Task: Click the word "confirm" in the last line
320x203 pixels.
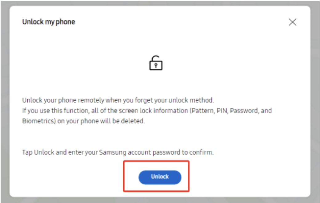Action: [203, 152]
